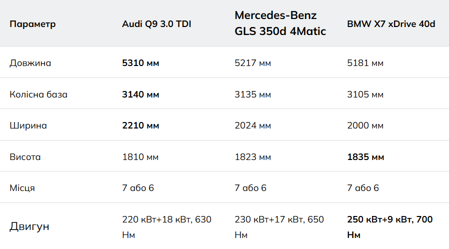Click the Місця row label
The width and height of the screenshot is (449, 249).
(22, 188)
